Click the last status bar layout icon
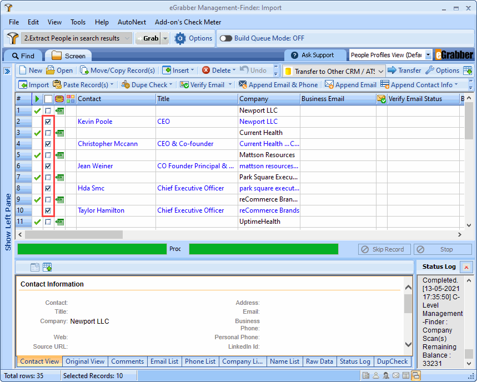 click(x=416, y=375)
